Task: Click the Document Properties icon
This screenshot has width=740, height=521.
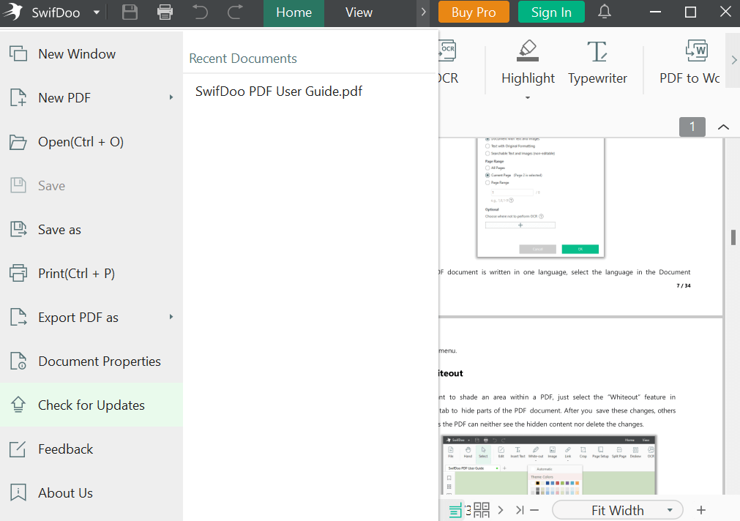Action: (18, 361)
